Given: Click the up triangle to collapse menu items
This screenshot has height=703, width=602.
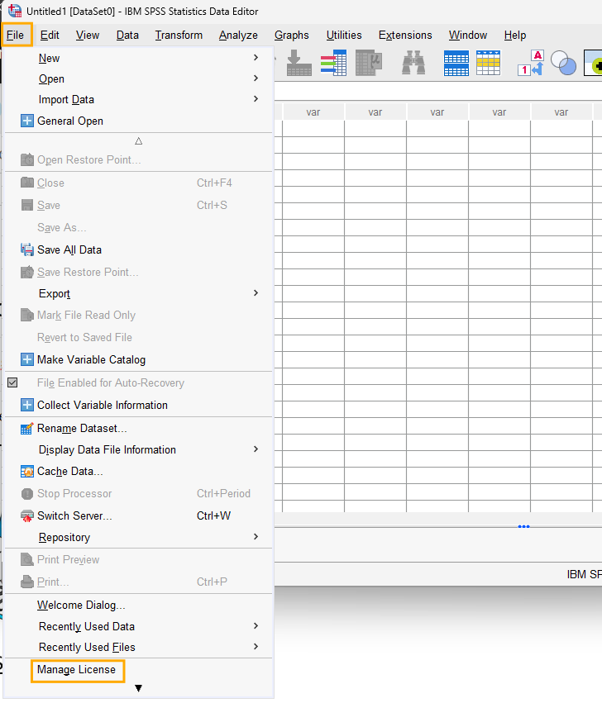Looking at the screenshot, I should click(139, 141).
